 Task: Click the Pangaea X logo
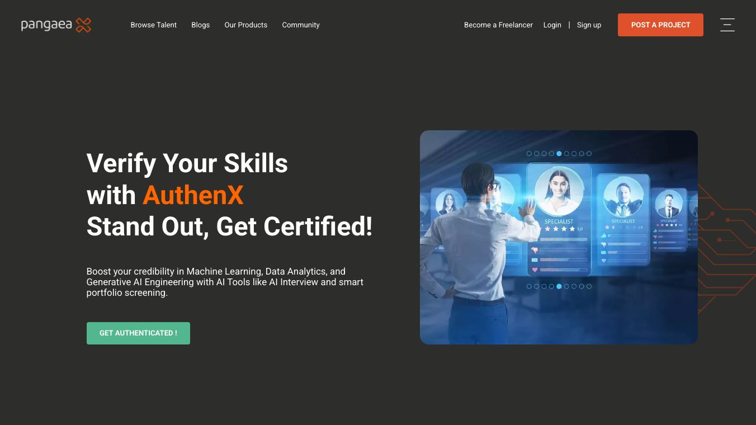pyautogui.click(x=56, y=25)
